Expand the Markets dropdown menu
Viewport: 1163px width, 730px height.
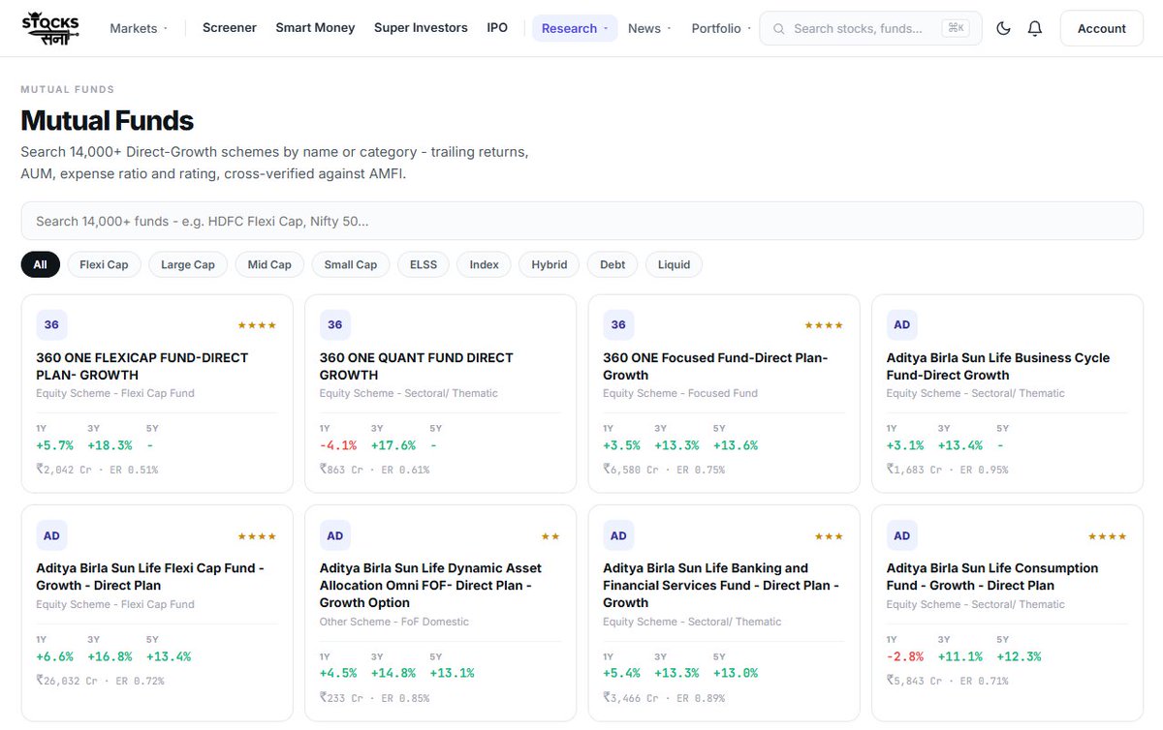[138, 28]
